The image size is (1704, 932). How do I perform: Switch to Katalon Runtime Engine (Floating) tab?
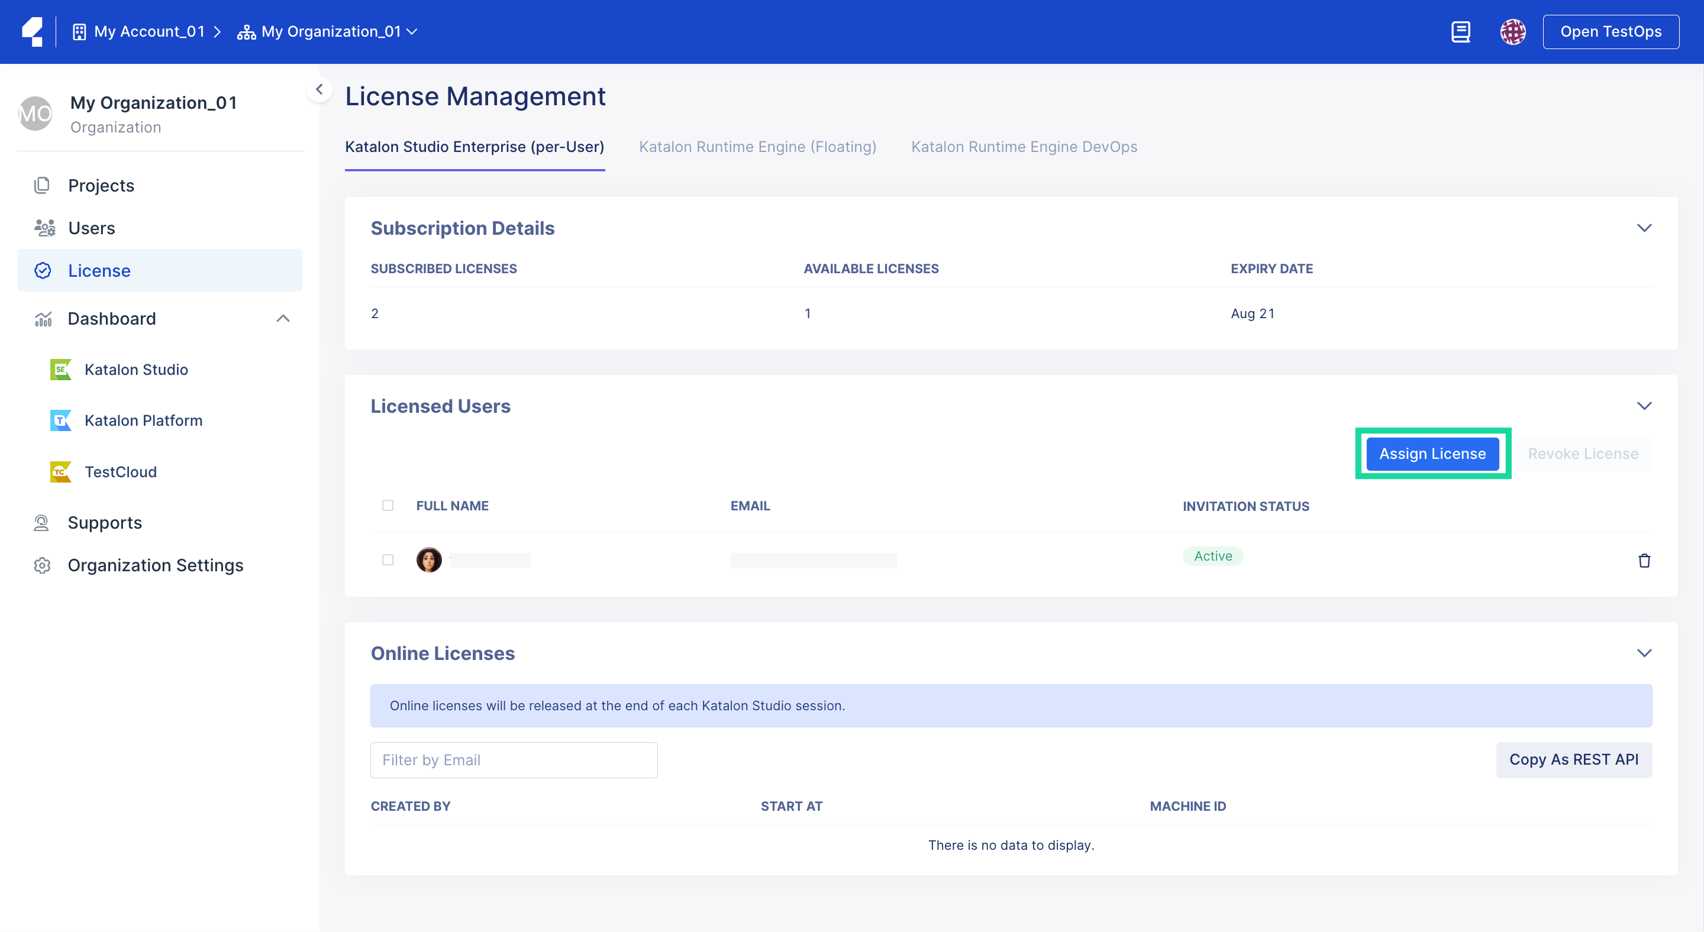pyautogui.click(x=757, y=147)
